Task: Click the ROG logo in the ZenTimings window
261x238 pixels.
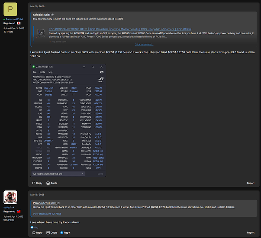Action: click(x=101, y=80)
